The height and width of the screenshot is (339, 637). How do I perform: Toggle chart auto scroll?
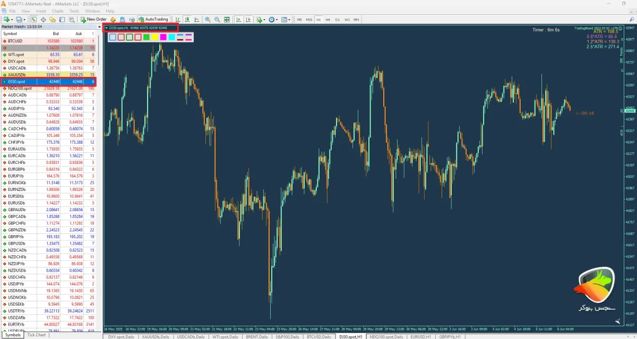coord(238,19)
